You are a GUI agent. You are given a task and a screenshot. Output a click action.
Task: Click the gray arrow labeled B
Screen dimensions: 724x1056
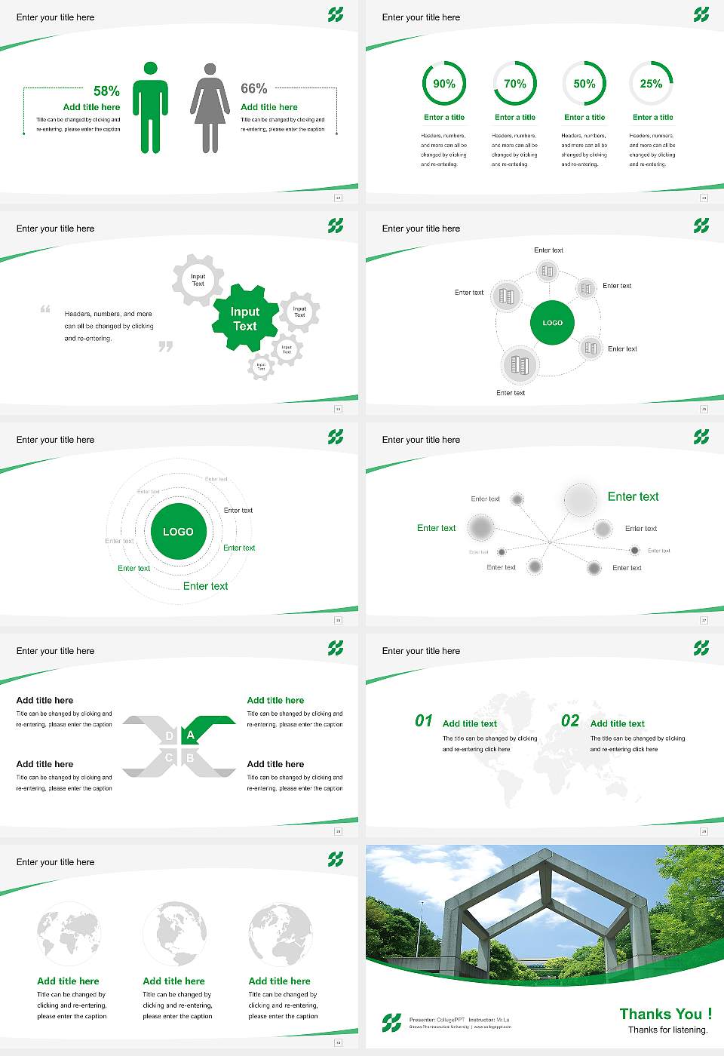(208, 762)
